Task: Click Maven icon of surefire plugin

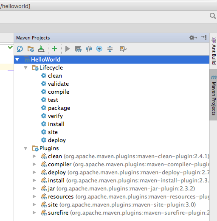Action: point(44,213)
